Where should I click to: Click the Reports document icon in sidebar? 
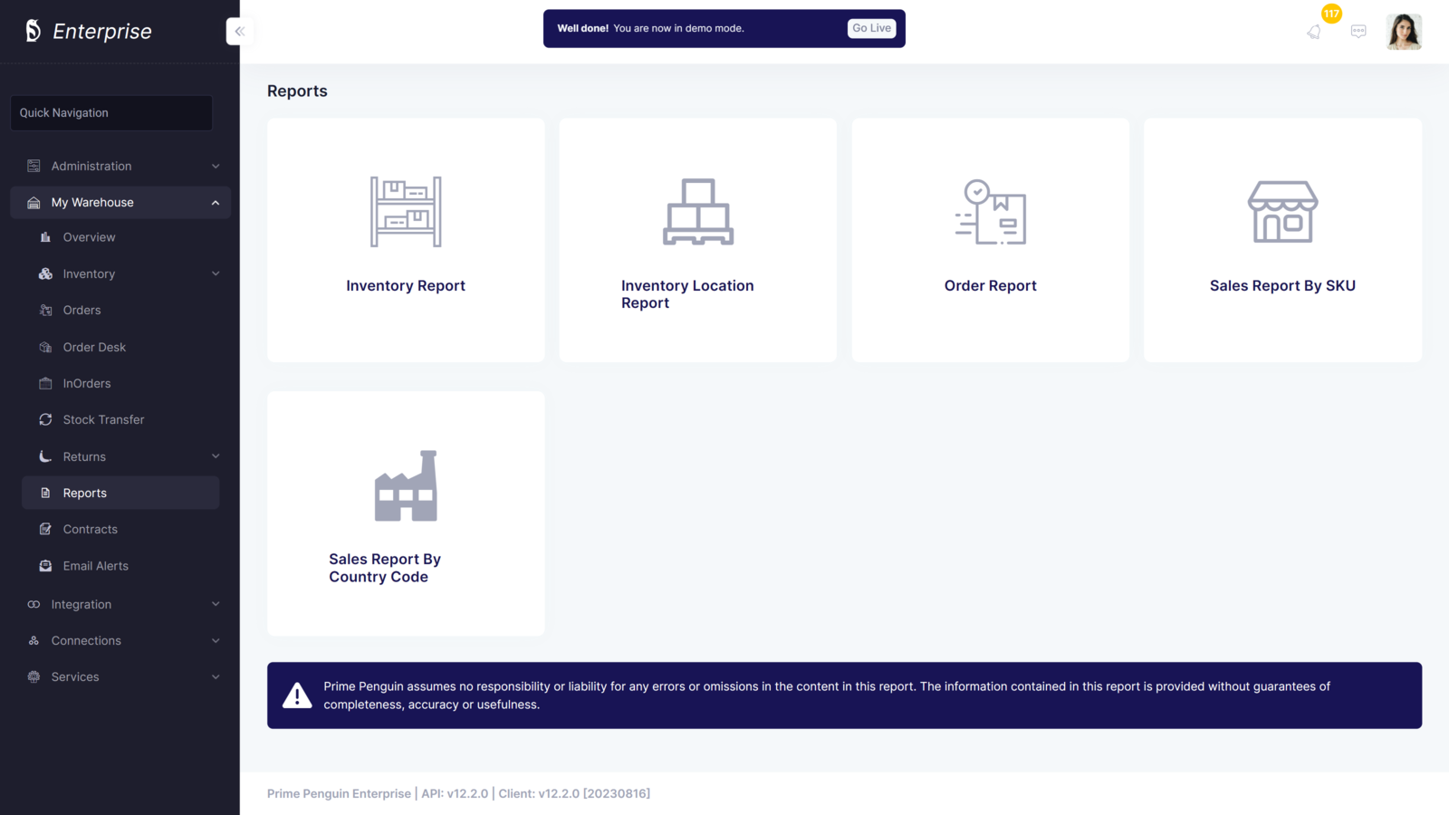45,493
